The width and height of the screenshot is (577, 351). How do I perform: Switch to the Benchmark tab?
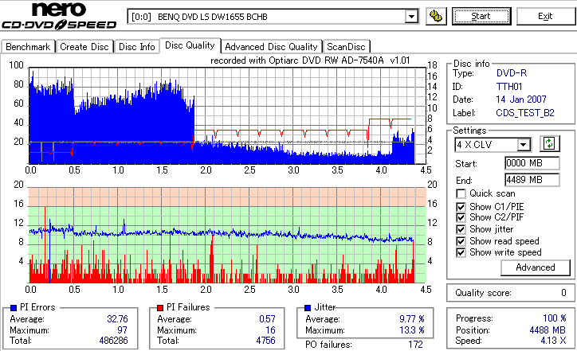point(29,47)
